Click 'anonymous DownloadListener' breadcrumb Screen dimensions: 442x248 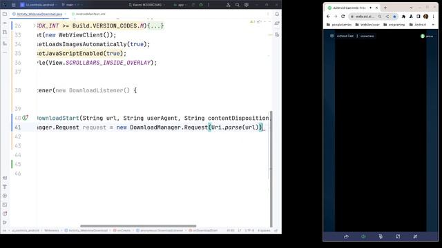(160, 231)
